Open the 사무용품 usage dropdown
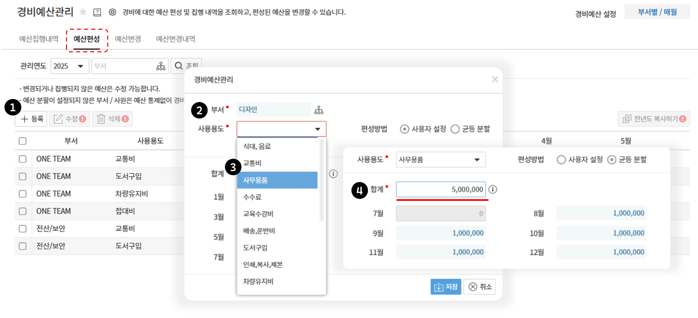 (x=440, y=160)
